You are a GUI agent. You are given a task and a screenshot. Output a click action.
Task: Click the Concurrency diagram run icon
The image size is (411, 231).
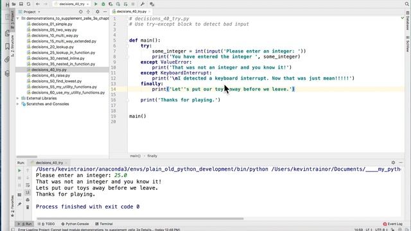tap(126, 4)
